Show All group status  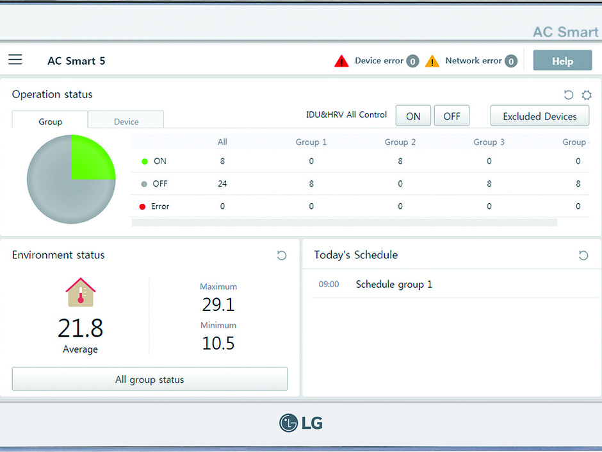(x=149, y=380)
